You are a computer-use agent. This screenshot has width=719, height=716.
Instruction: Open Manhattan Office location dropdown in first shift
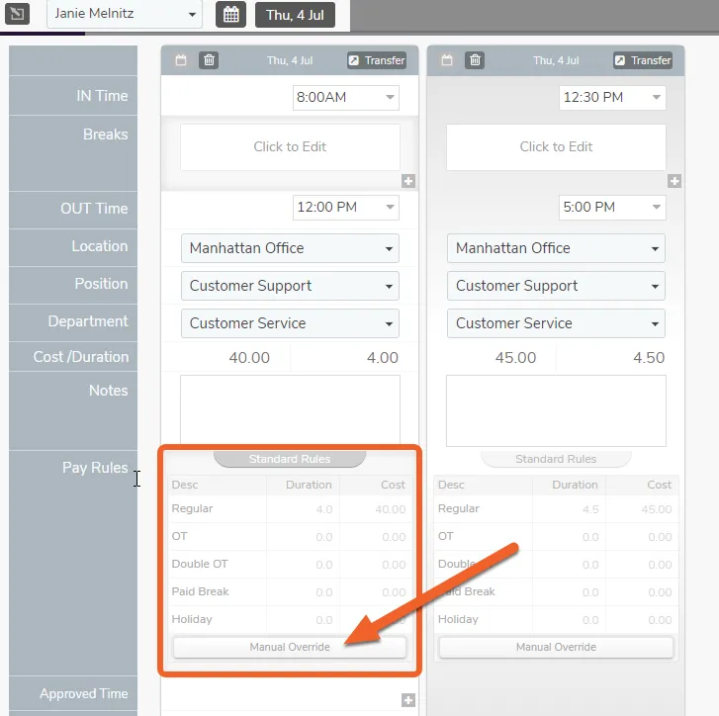tap(290, 248)
